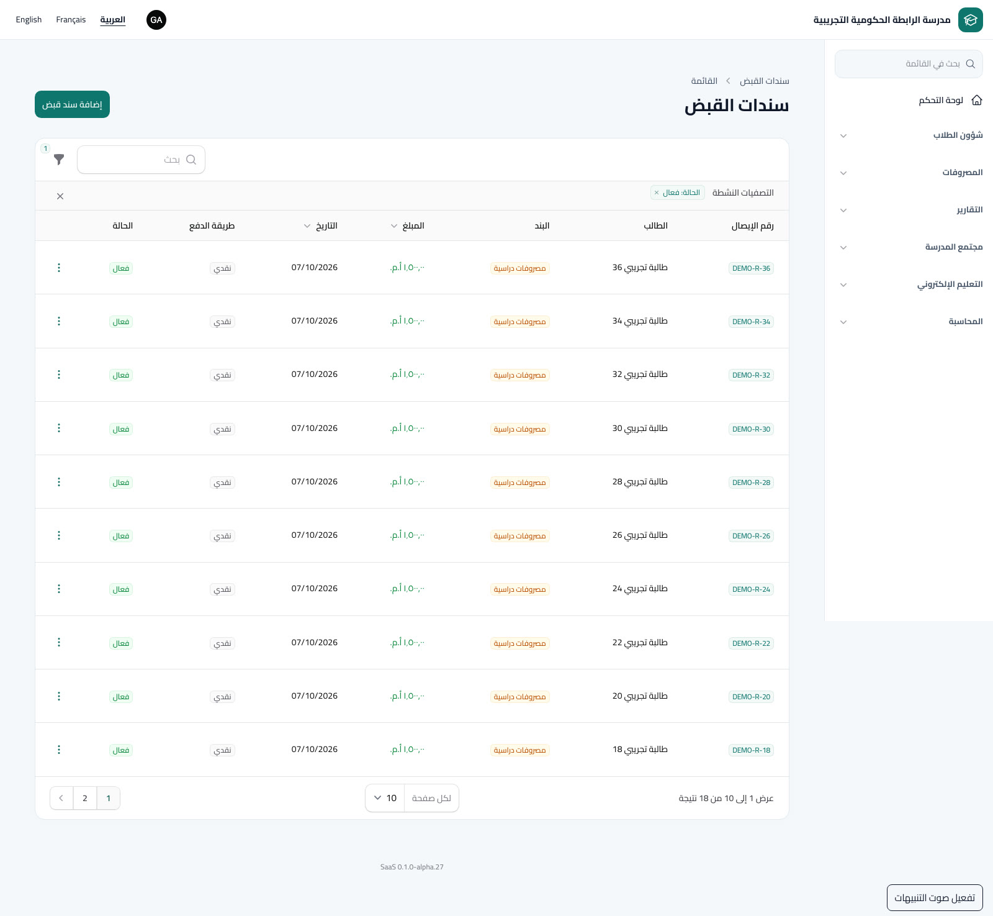
Task: Select page 1 in pagination
Action: pyautogui.click(x=109, y=798)
